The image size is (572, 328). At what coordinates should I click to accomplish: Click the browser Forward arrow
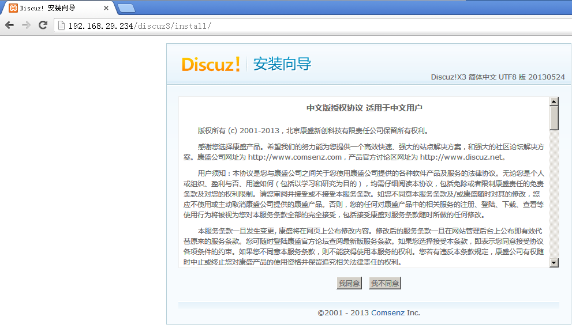(x=27, y=25)
